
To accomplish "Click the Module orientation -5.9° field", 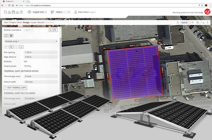I will coord(29,30).
